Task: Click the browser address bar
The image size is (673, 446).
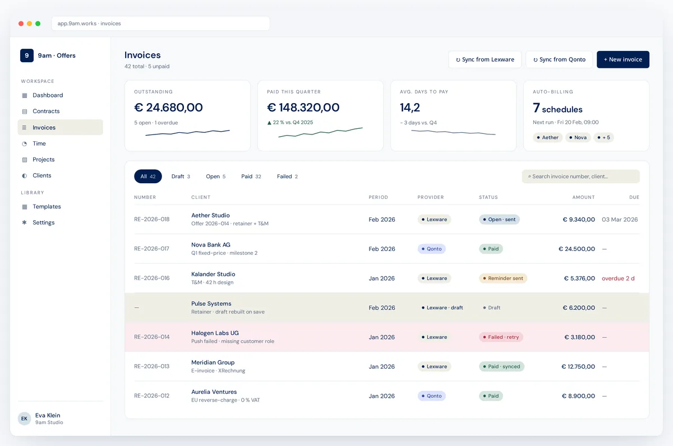Action: tap(160, 24)
